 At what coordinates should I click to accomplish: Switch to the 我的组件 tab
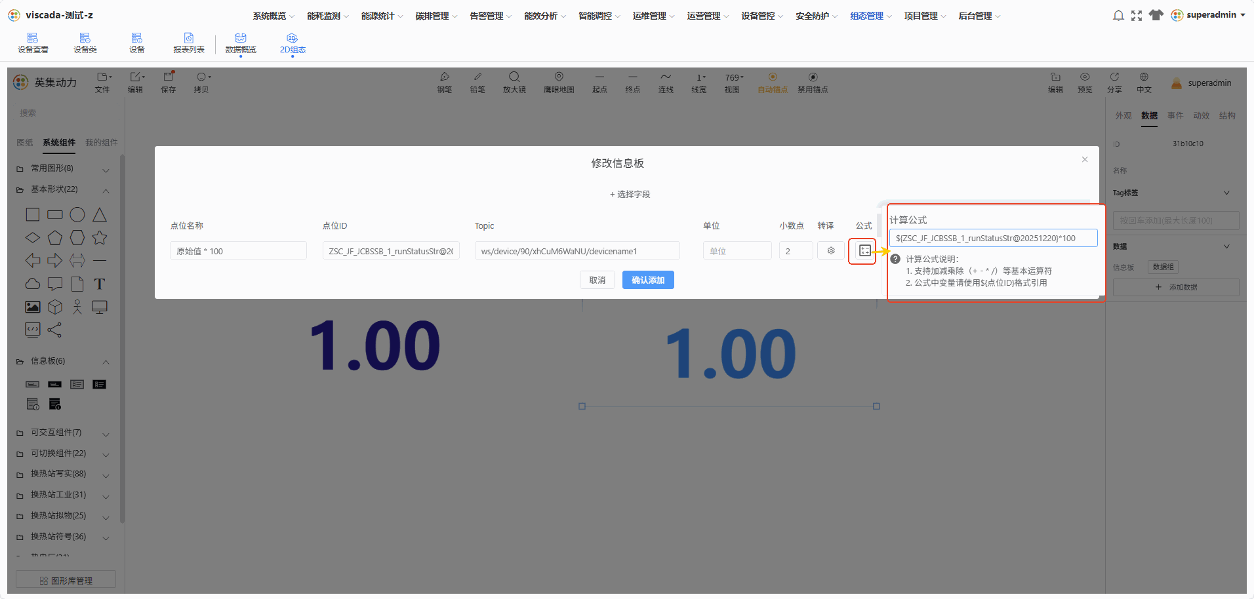pos(101,142)
